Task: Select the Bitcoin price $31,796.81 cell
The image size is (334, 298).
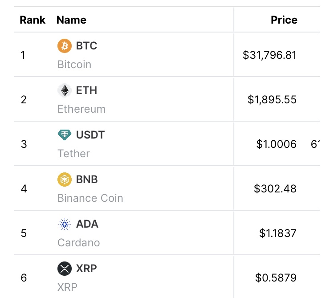Action: (x=269, y=55)
